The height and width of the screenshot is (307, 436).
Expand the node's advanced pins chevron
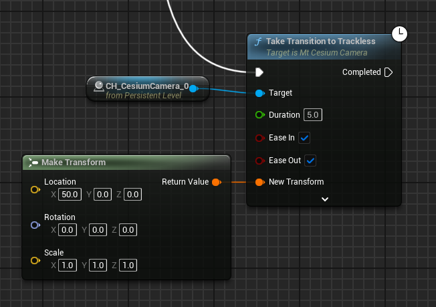point(325,199)
